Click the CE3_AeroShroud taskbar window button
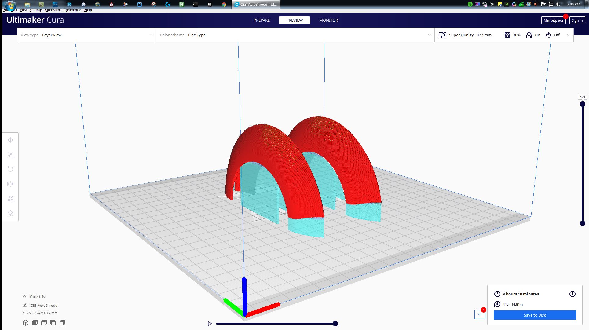 point(256,5)
